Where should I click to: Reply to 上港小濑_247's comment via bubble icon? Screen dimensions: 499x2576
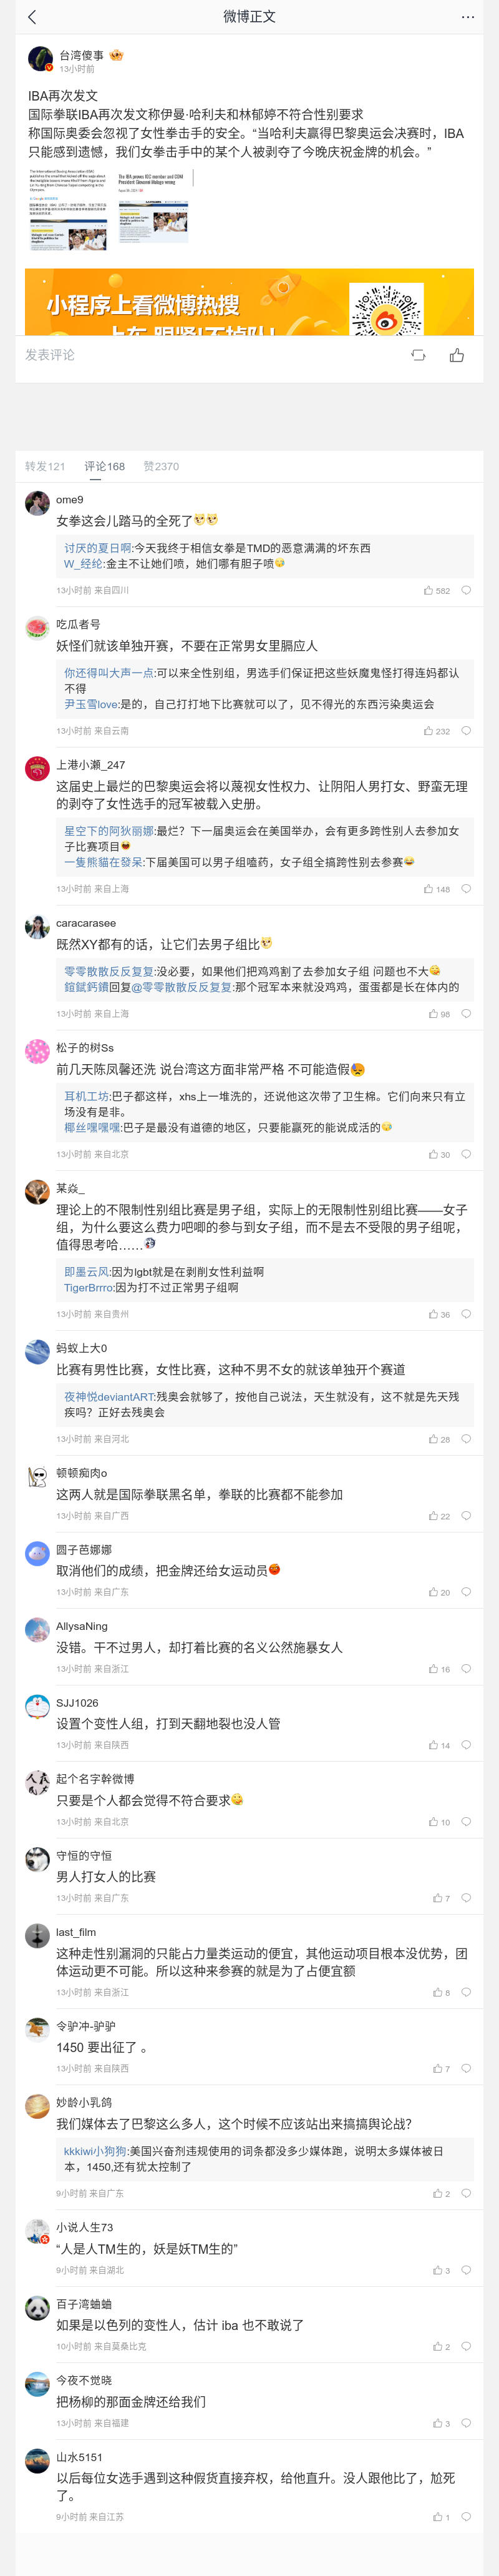[466, 889]
